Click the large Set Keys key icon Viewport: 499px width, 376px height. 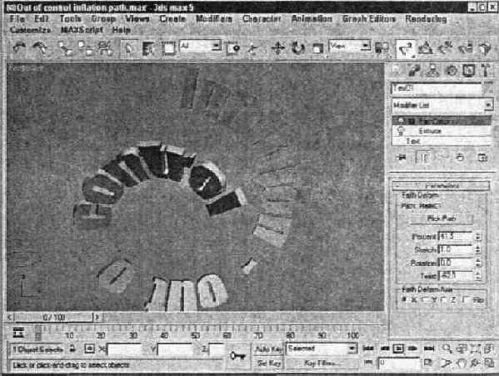coord(237,356)
